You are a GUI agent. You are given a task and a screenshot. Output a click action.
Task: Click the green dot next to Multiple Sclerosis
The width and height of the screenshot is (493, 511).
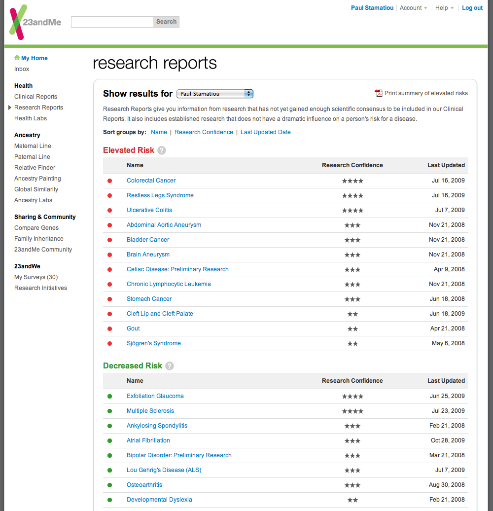click(x=109, y=411)
